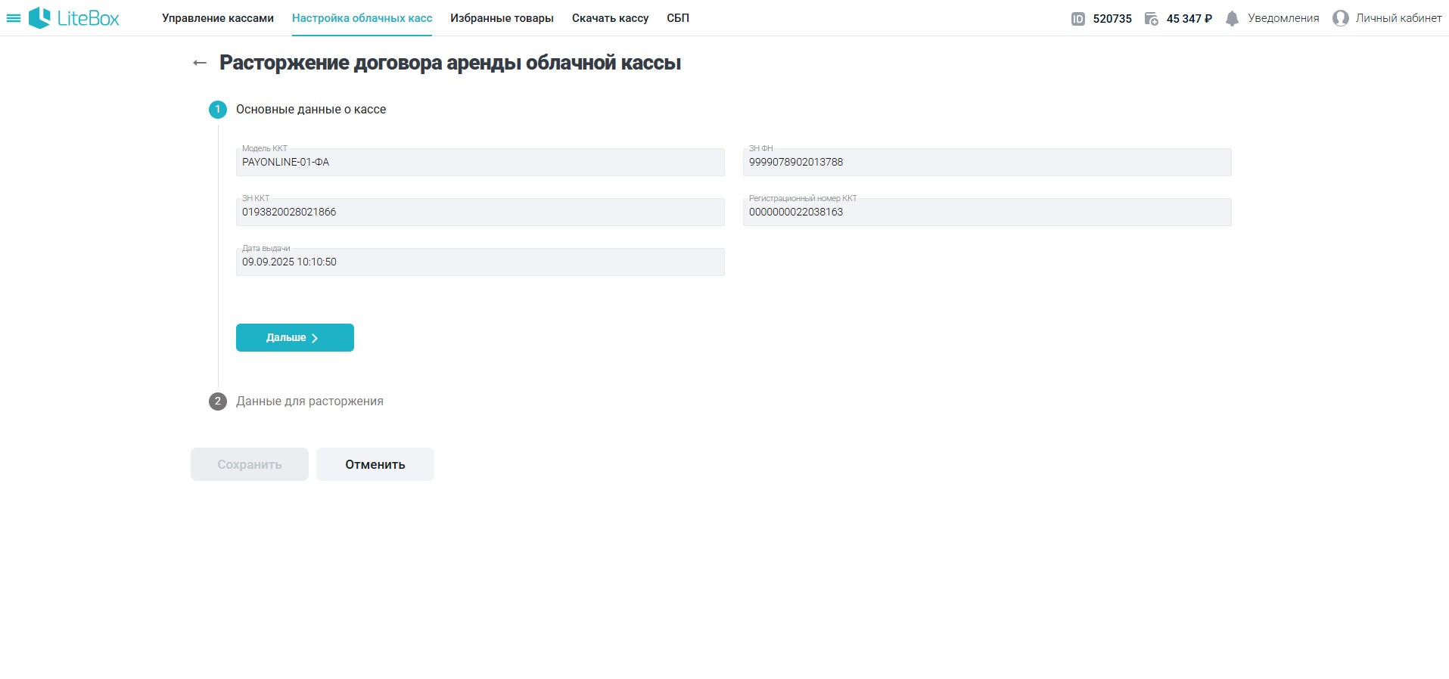Image resolution: width=1449 pixels, height=679 pixels.
Task: Open the hamburger menu icon
Action: click(x=13, y=18)
